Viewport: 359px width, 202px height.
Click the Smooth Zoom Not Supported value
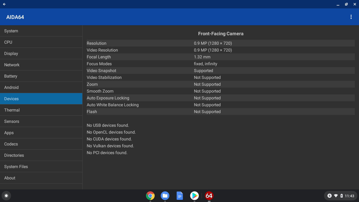(x=207, y=91)
